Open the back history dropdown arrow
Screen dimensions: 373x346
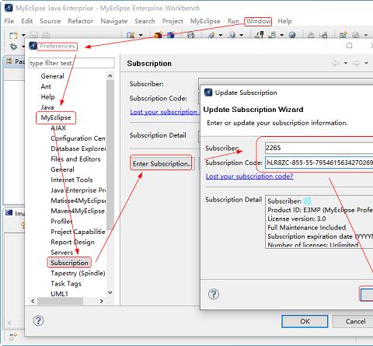point(346,63)
